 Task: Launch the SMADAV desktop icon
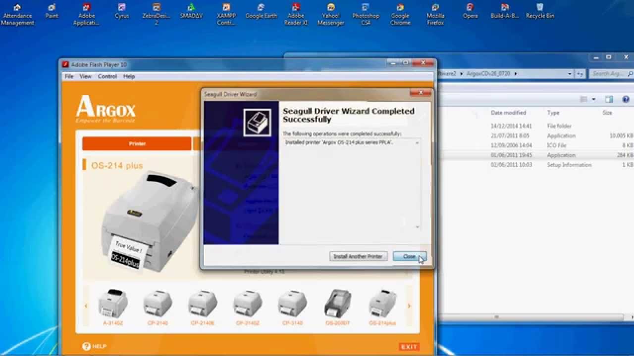point(191,11)
